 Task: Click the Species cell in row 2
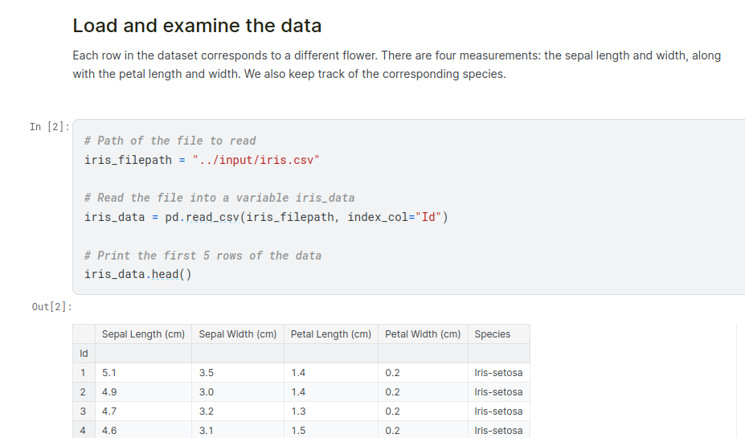coord(498,392)
